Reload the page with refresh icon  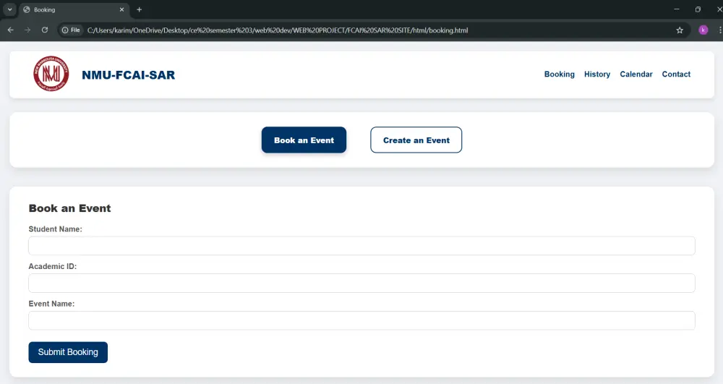click(45, 30)
